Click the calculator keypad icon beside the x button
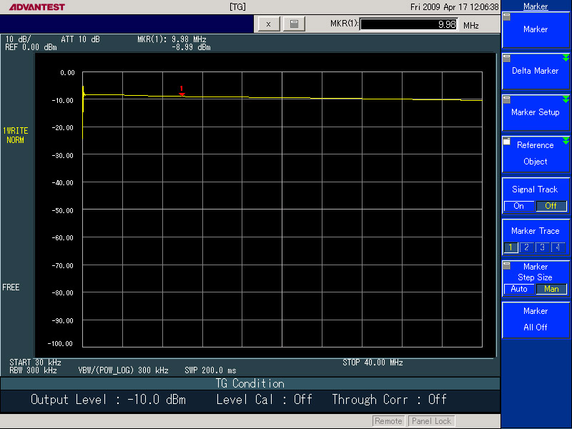 (293, 24)
